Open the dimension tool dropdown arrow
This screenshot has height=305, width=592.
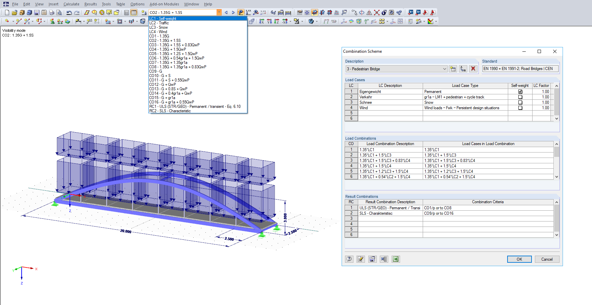click(84, 21)
